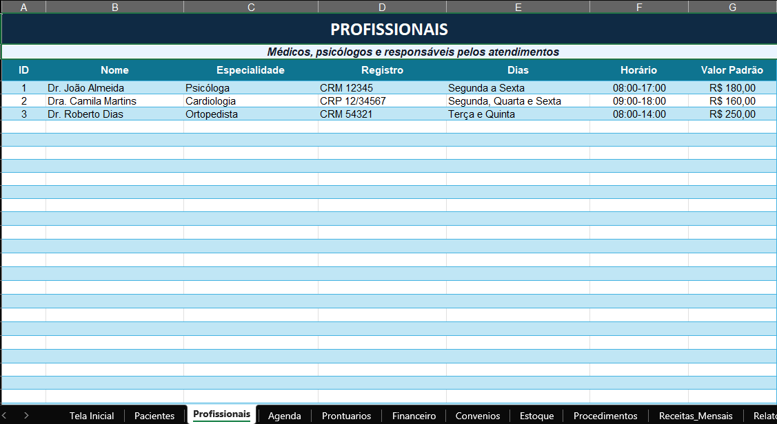The image size is (777, 424).
Task: Click the Horário header cell
Action: point(638,70)
